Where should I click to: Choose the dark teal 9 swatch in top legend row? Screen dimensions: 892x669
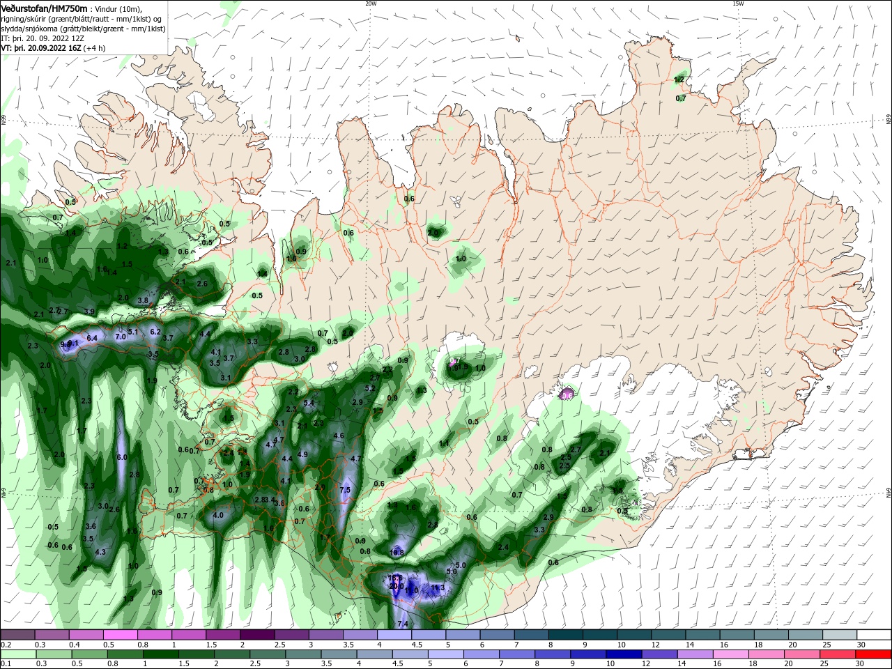599,635
